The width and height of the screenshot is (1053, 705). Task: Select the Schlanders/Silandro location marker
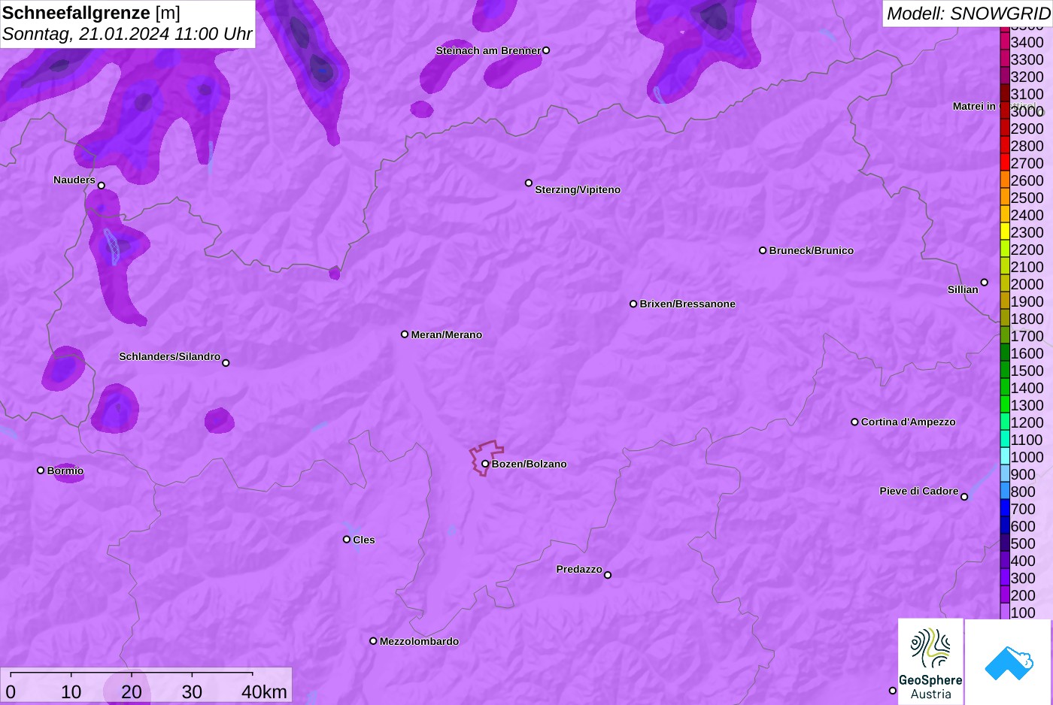226,363
